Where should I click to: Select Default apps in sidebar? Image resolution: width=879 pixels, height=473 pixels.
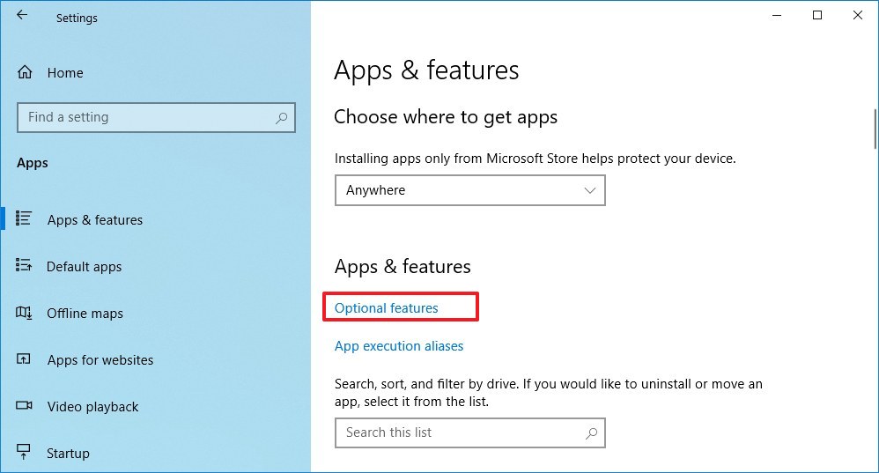pyautogui.click(x=85, y=267)
